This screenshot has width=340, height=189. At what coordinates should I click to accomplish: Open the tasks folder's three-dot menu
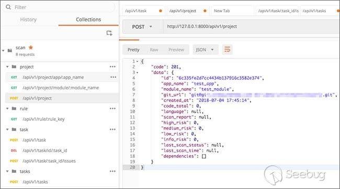[x=112, y=171]
